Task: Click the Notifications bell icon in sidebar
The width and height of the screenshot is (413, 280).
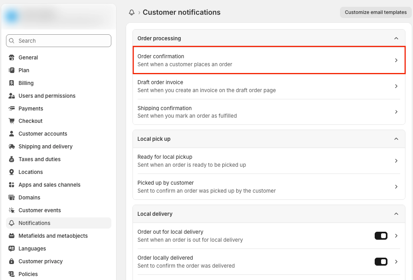Action: coord(12,223)
